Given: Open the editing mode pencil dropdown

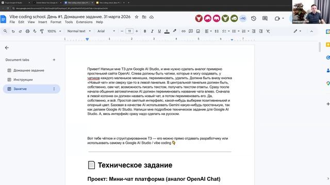Looking at the screenshot, I should click(298, 31).
